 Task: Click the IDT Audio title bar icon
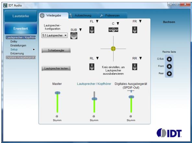(x=5, y=6)
